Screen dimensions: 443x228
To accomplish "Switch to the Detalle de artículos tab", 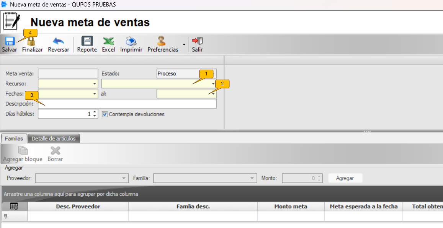I will pos(54,138).
